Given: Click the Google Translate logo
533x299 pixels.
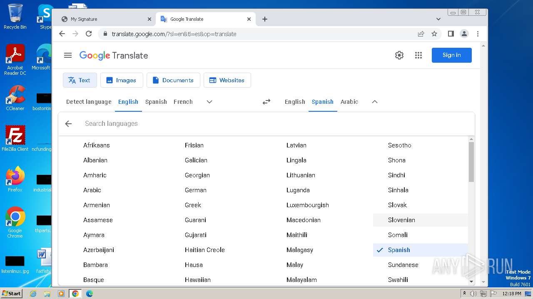Looking at the screenshot, I should point(114,56).
